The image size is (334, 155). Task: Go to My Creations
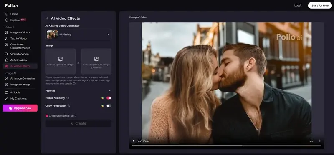click(18, 98)
